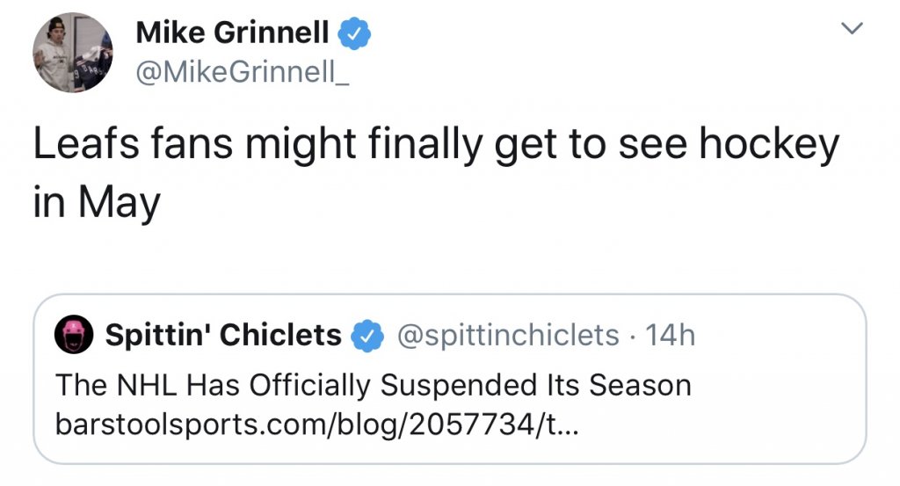
Task: Click the Spittin' Chiclets pink helmet avatar
Action: 73,335
